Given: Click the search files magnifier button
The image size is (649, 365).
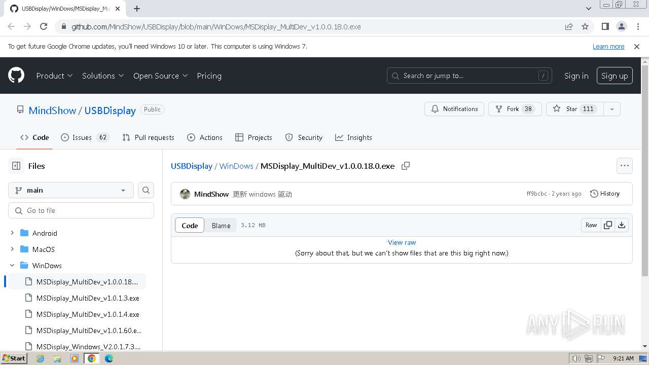Looking at the screenshot, I should [146, 190].
